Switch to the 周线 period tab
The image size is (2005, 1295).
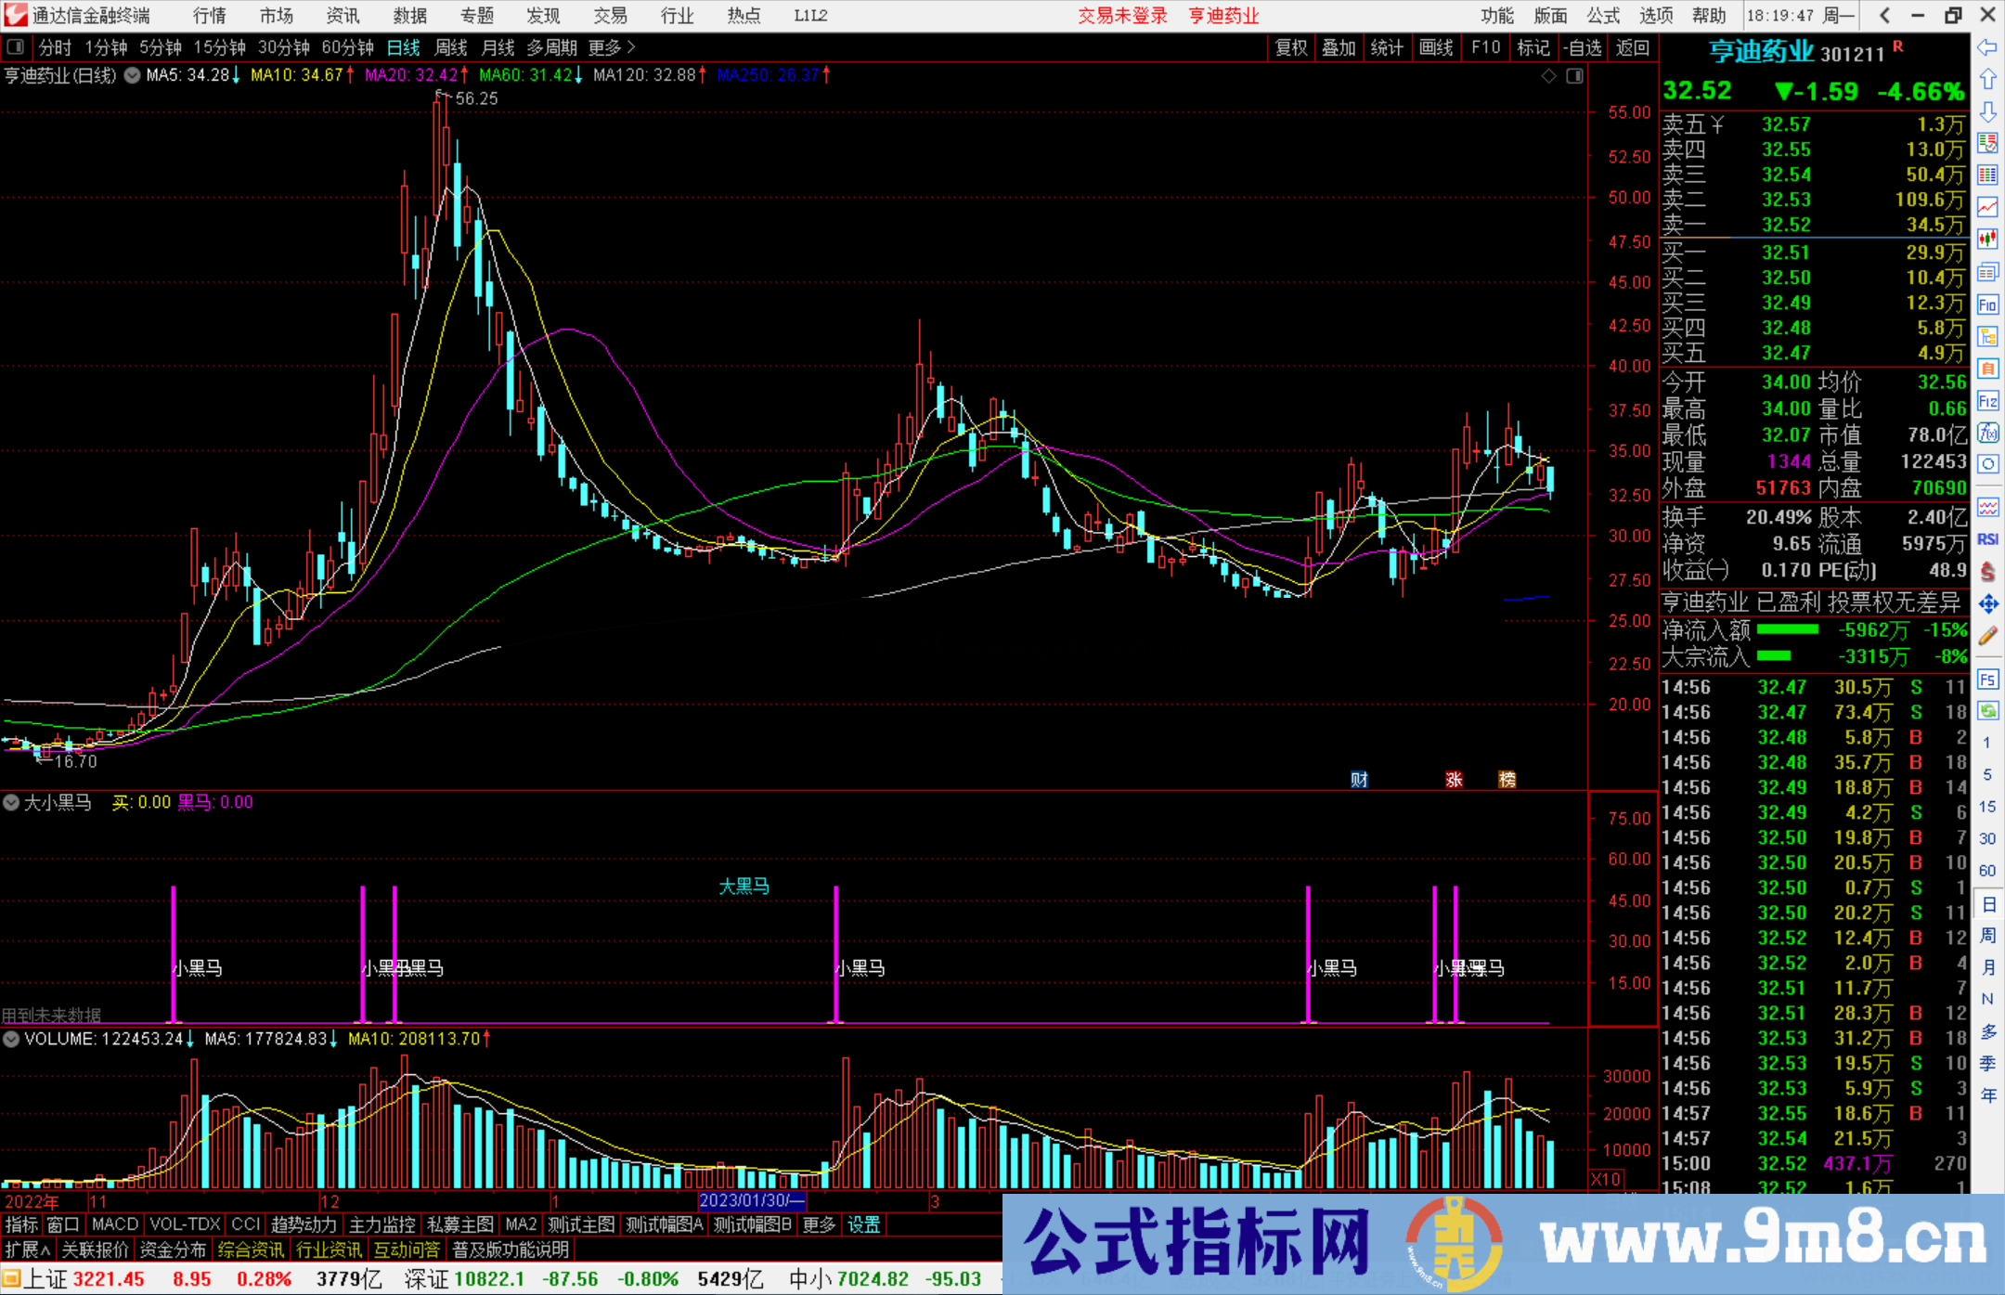pos(451,47)
